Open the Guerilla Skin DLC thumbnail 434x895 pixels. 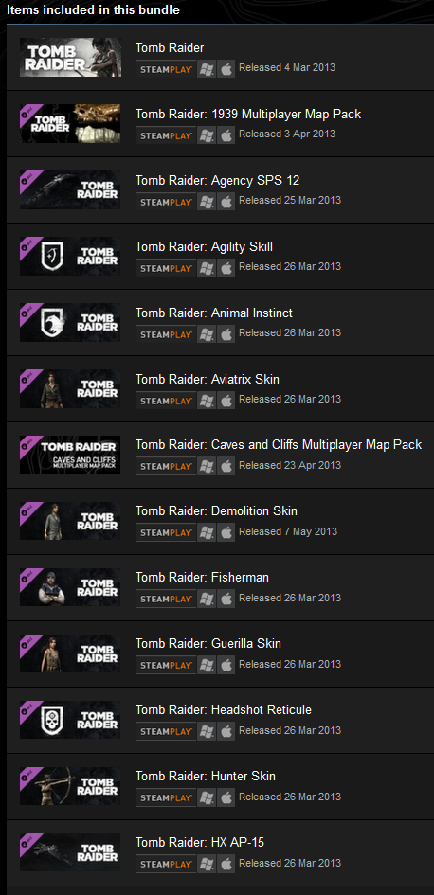point(70,653)
